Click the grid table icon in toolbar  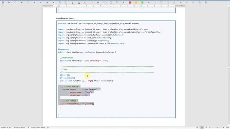pos(98,3)
